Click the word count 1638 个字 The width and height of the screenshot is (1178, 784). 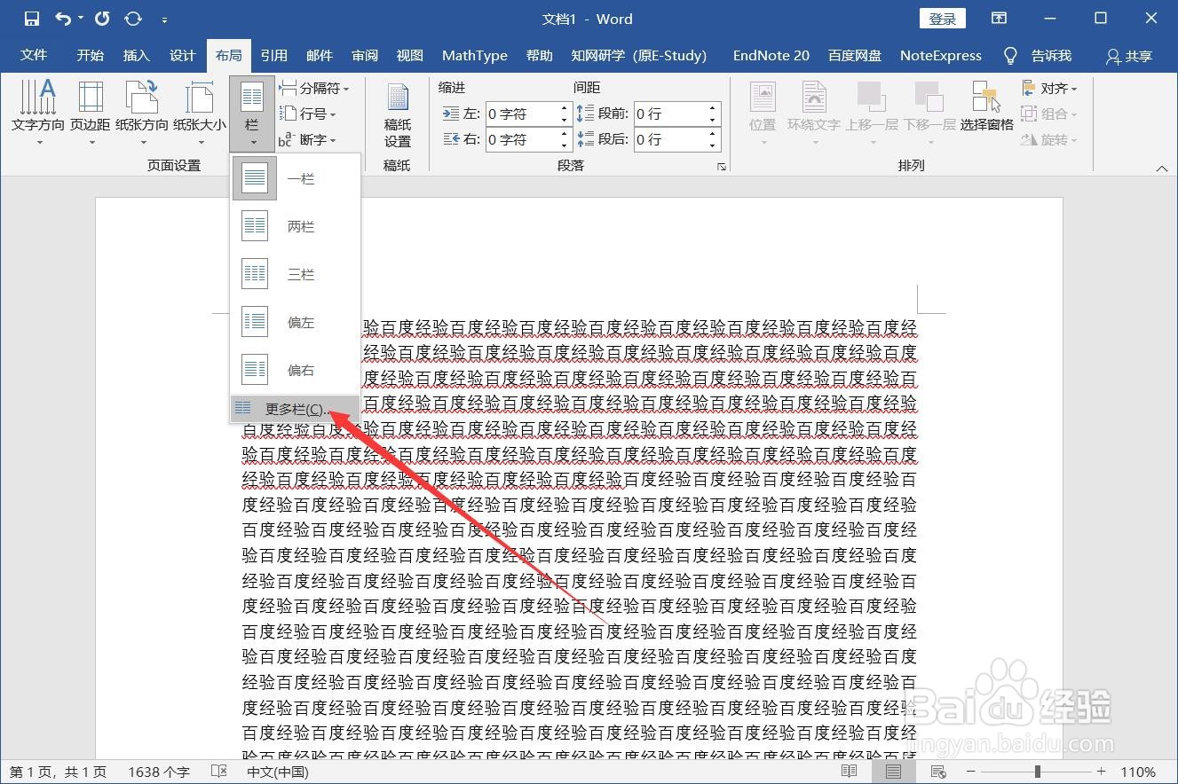click(159, 772)
